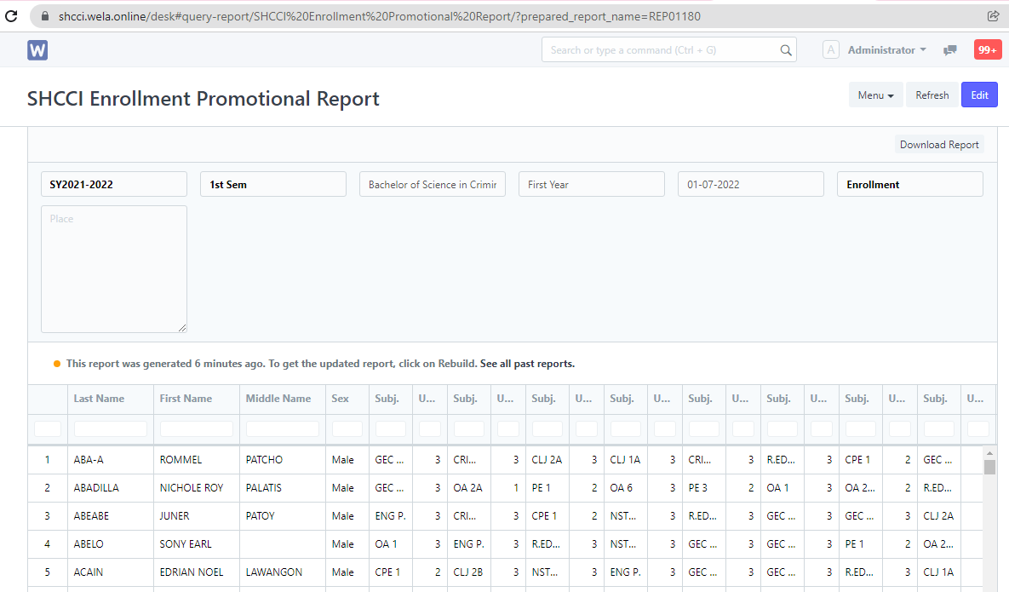Click the search magnifier icon
Viewport: 1009px width, 592px height.
tap(785, 50)
